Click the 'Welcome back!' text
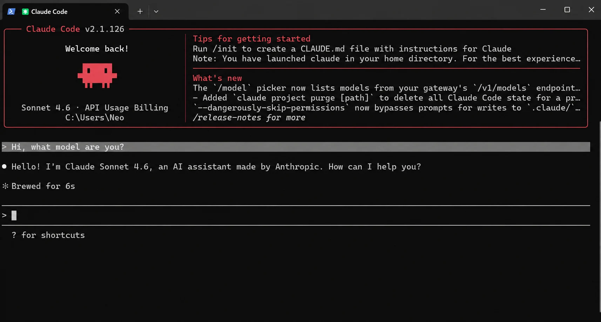Screen dimensions: 601x322 pos(97,49)
